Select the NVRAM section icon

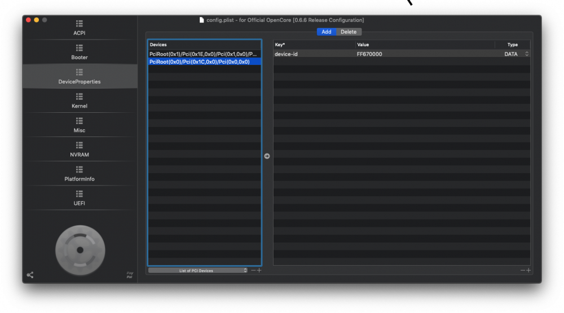(x=80, y=145)
